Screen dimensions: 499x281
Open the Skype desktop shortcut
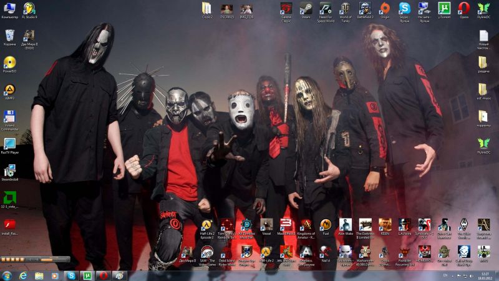pyautogui.click(x=404, y=12)
